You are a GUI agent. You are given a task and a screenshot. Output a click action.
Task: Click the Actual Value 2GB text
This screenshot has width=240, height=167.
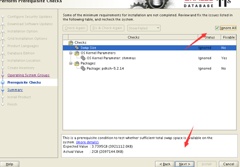click(x=93, y=152)
